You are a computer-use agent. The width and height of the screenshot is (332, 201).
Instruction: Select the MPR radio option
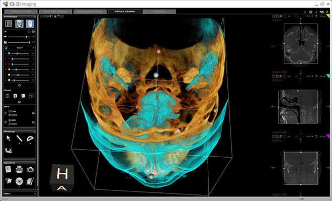(x=10, y=120)
